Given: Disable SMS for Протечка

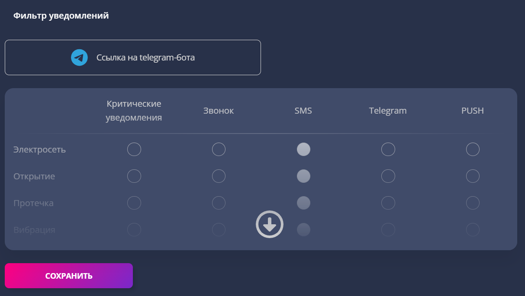Looking at the screenshot, I should click(x=303, y=203).
